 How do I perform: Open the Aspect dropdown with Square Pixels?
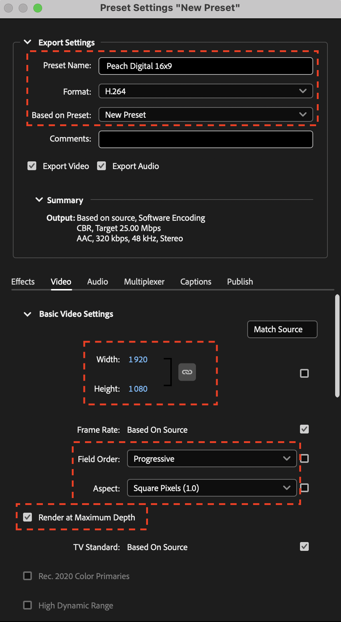tap(212, 488)
